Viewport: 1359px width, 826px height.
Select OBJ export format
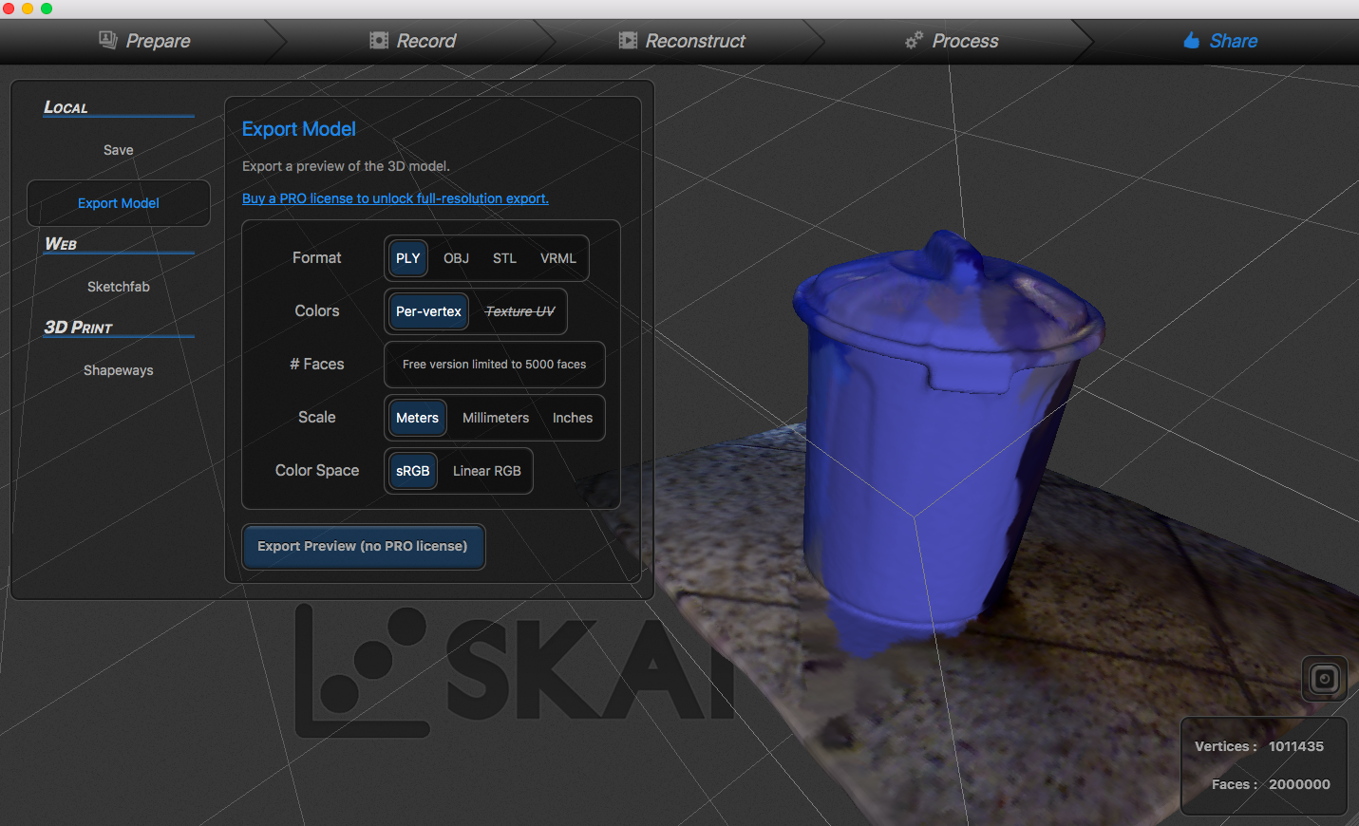click(x=456, y=258)
